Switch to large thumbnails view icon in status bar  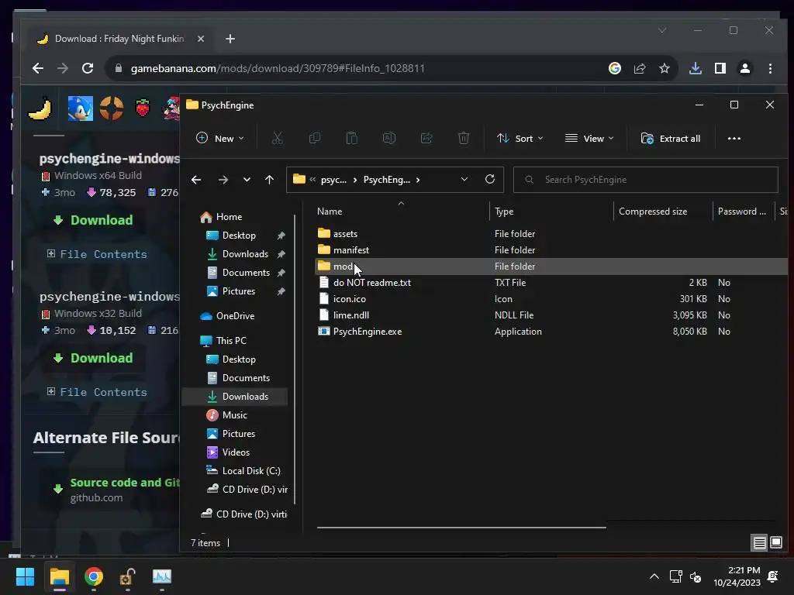point(775,543)
